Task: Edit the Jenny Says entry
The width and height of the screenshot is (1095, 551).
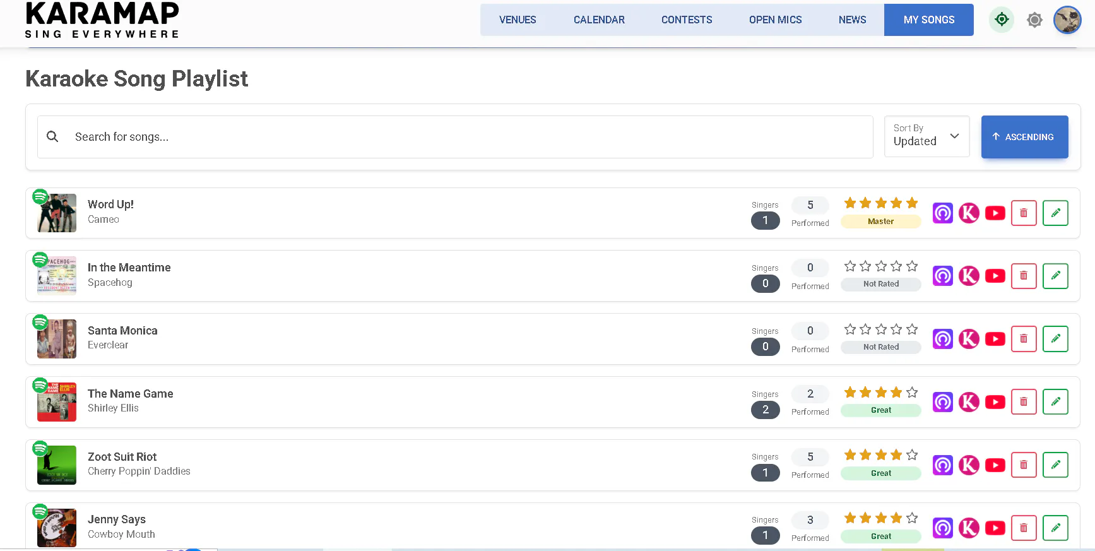Action: [x=1055, y=528]
